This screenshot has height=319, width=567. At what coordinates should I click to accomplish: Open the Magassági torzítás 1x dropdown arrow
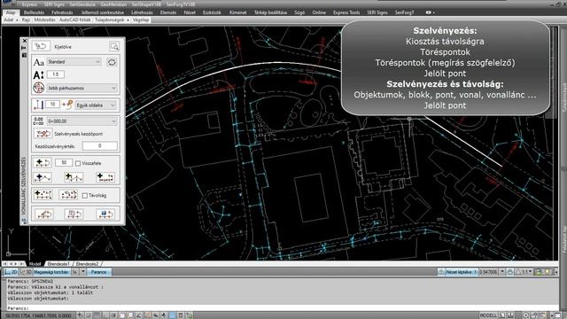click(83, 272)
